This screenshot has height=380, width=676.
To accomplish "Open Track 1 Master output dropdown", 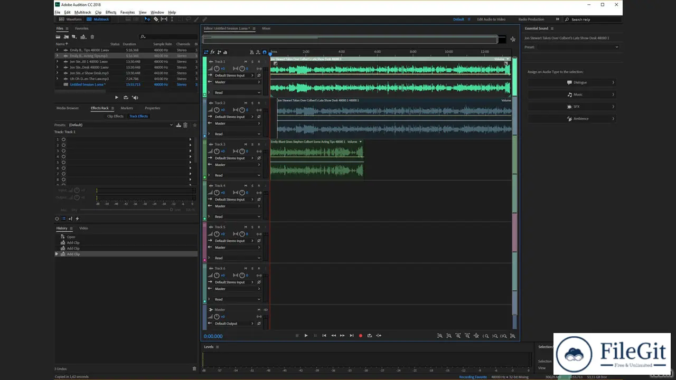I will 237,82.
